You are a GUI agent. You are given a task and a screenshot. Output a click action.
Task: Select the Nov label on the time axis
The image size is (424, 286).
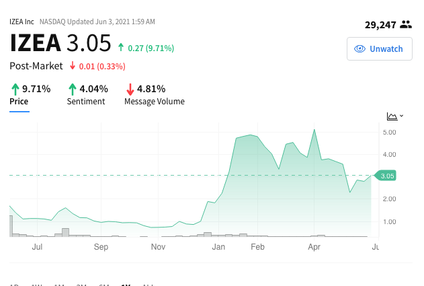click(158, 247)
